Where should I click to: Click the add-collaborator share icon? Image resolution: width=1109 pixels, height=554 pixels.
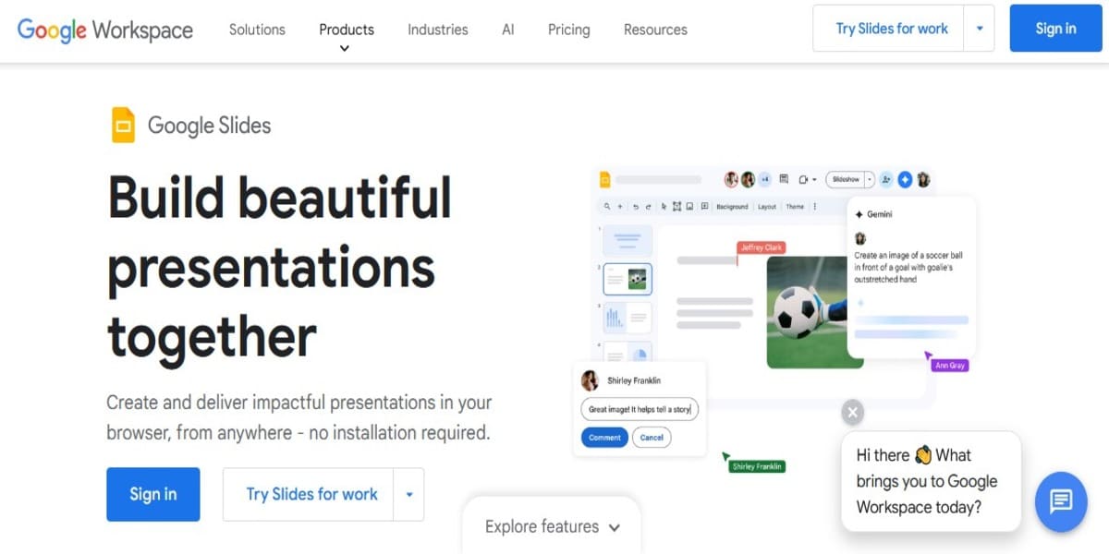click(x=886, y=179)
